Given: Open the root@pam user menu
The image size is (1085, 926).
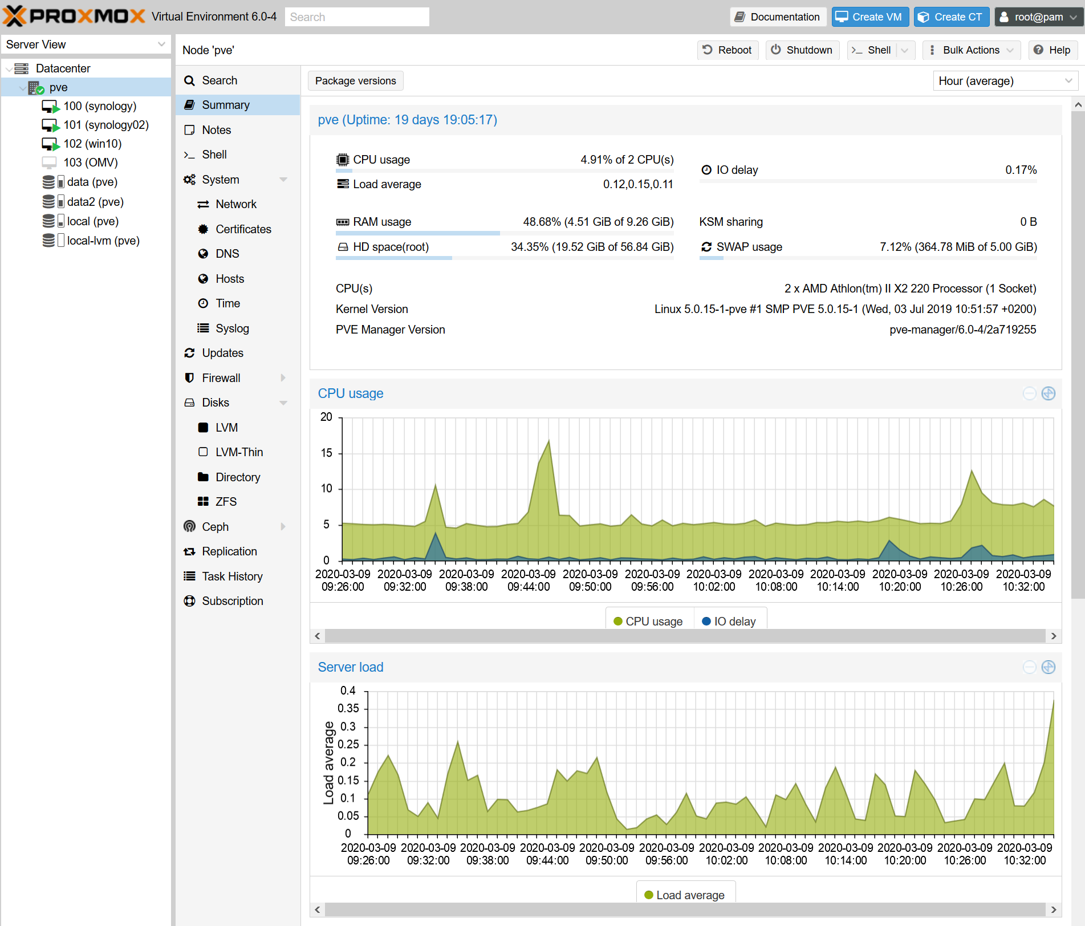Looking at the screenshot, I should (x=1038, y=17).
